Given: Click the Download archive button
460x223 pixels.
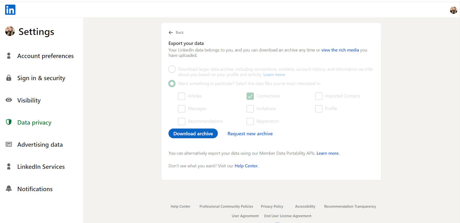Looking at the screenshot, I should point(193,133).
